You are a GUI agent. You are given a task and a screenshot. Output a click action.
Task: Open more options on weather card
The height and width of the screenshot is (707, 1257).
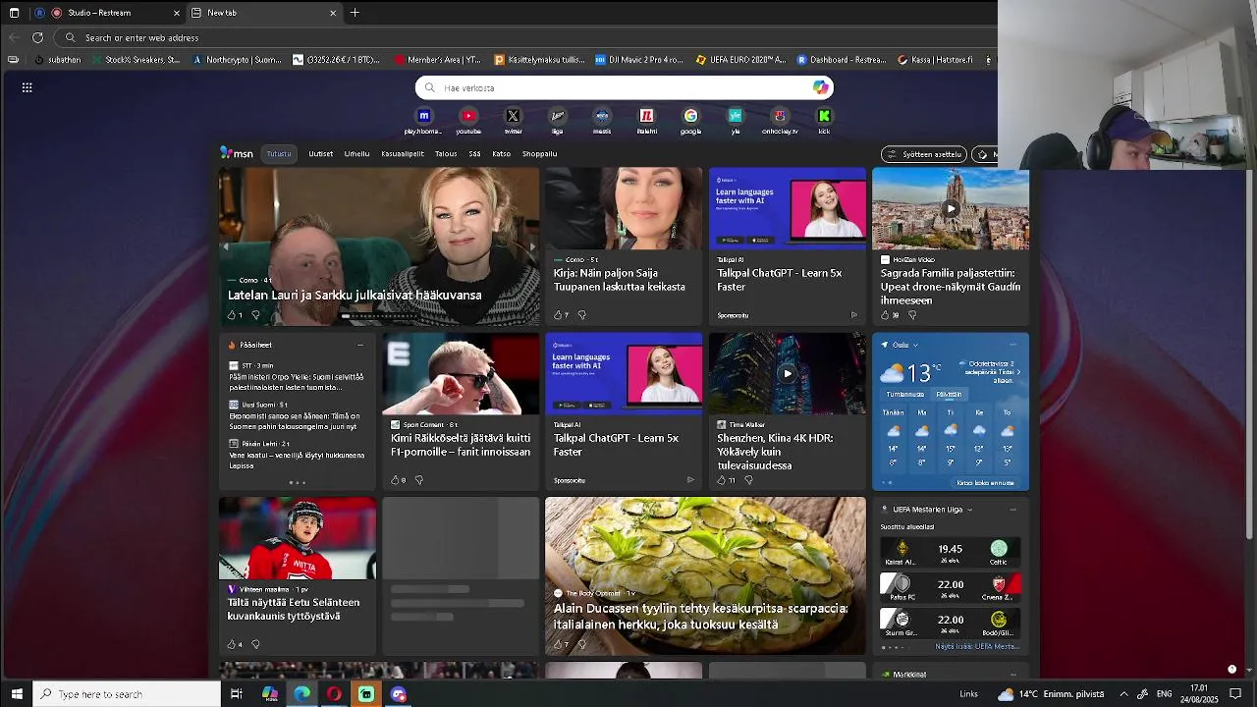coord(1013,345)
